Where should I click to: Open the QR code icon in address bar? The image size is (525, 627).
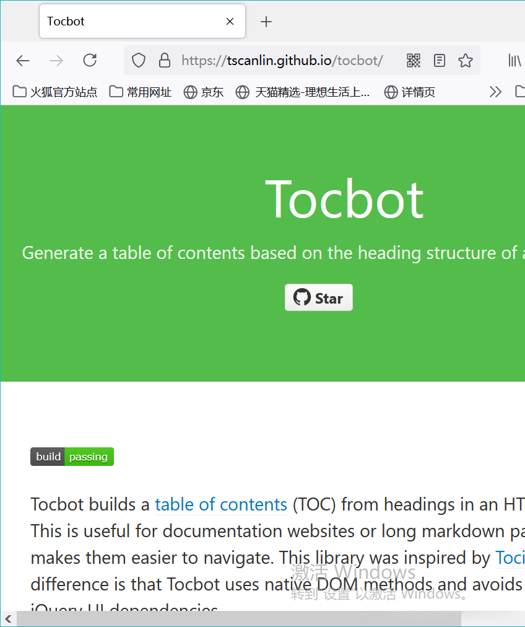tap(414, 61)
